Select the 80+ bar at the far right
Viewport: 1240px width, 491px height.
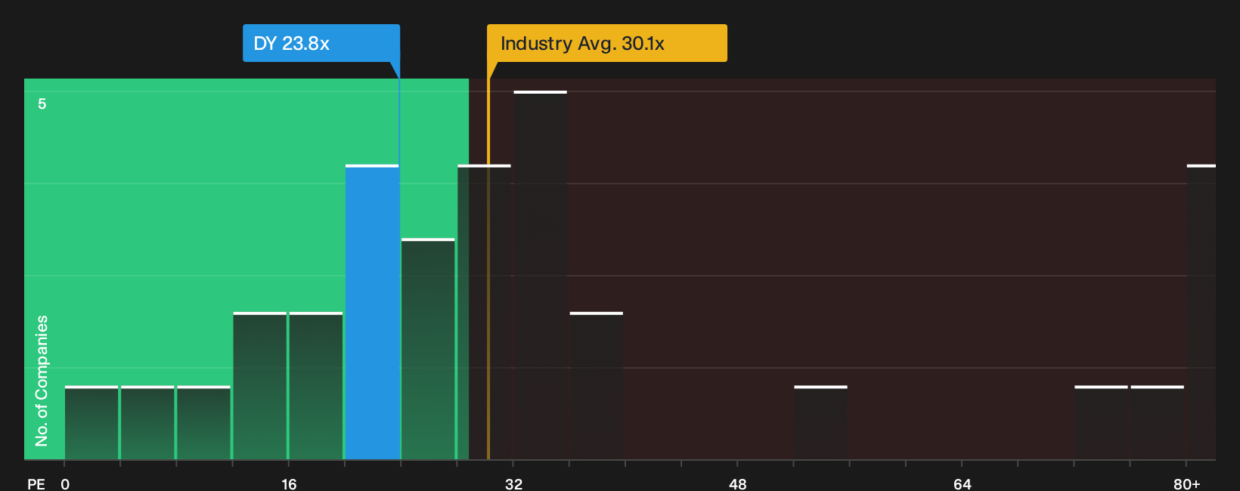coord(1201,312)
